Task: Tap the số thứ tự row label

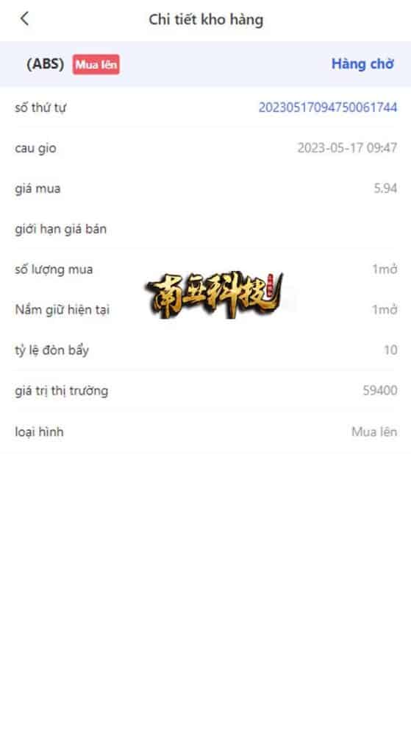Action: (x=40, y=108)
